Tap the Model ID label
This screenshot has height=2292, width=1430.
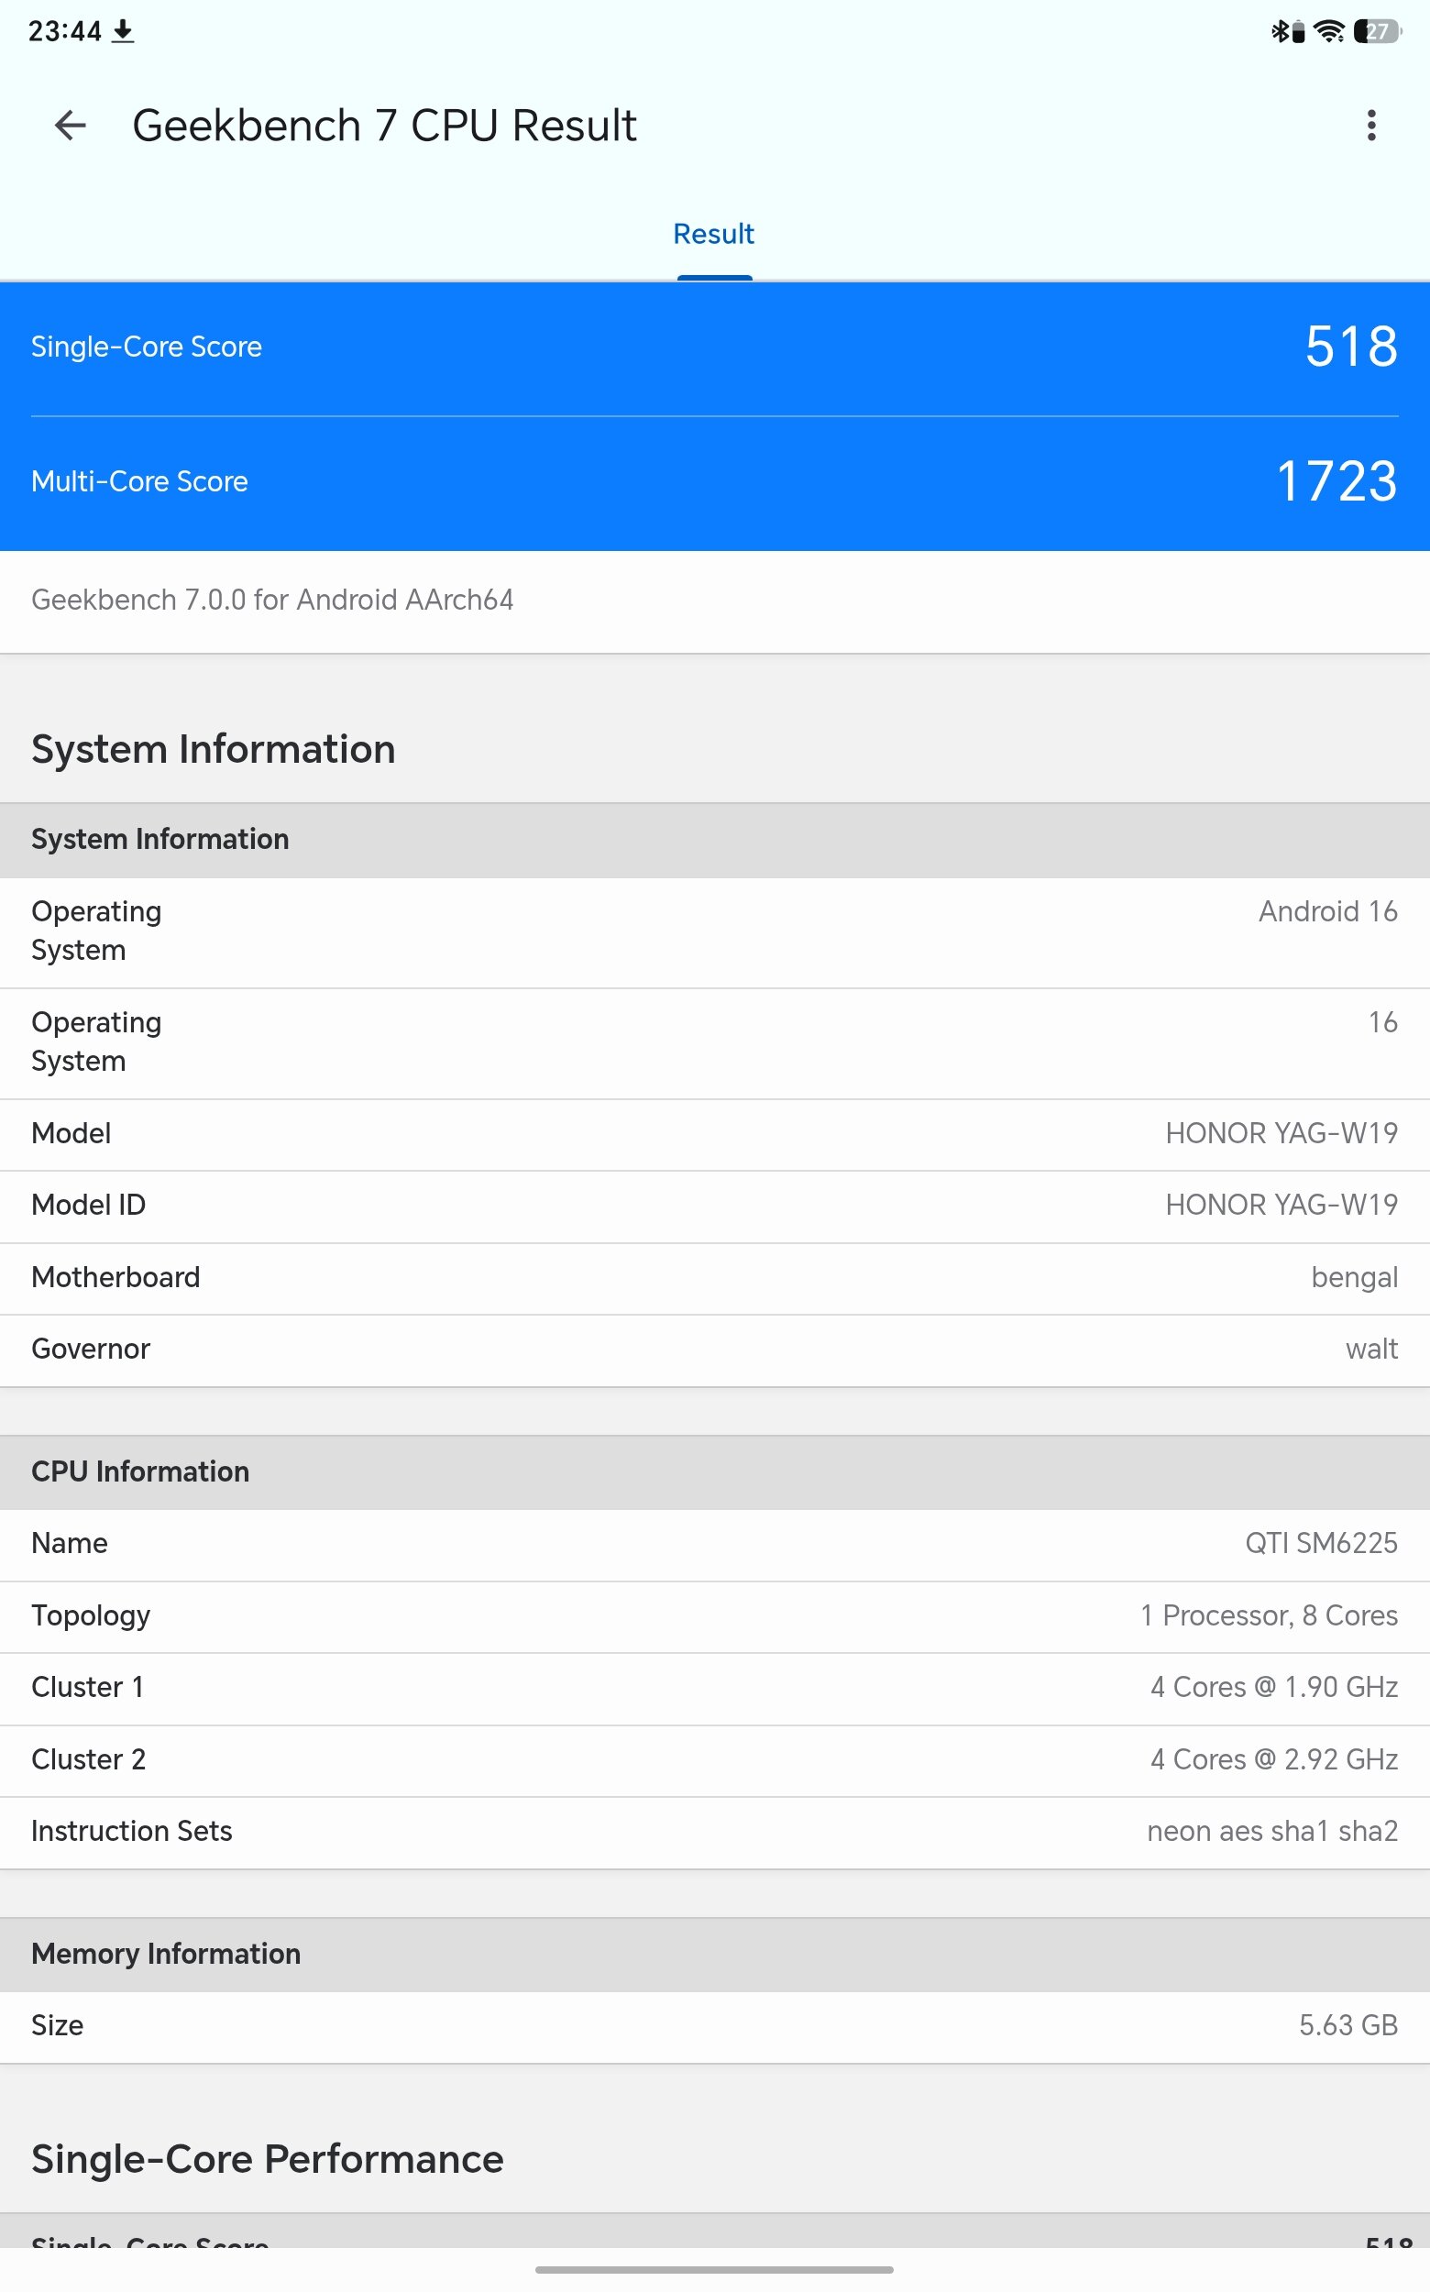tap(88, 1205)
